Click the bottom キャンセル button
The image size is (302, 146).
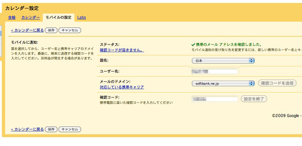pos(70,129)
